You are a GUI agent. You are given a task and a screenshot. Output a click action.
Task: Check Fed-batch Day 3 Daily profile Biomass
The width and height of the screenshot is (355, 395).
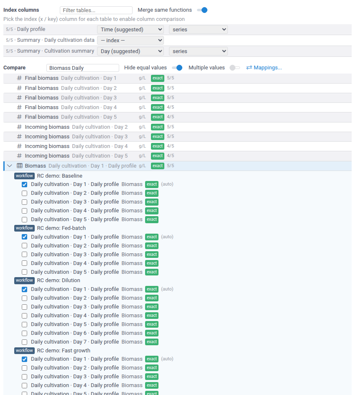pyautogui.click(x=24, y=255)
